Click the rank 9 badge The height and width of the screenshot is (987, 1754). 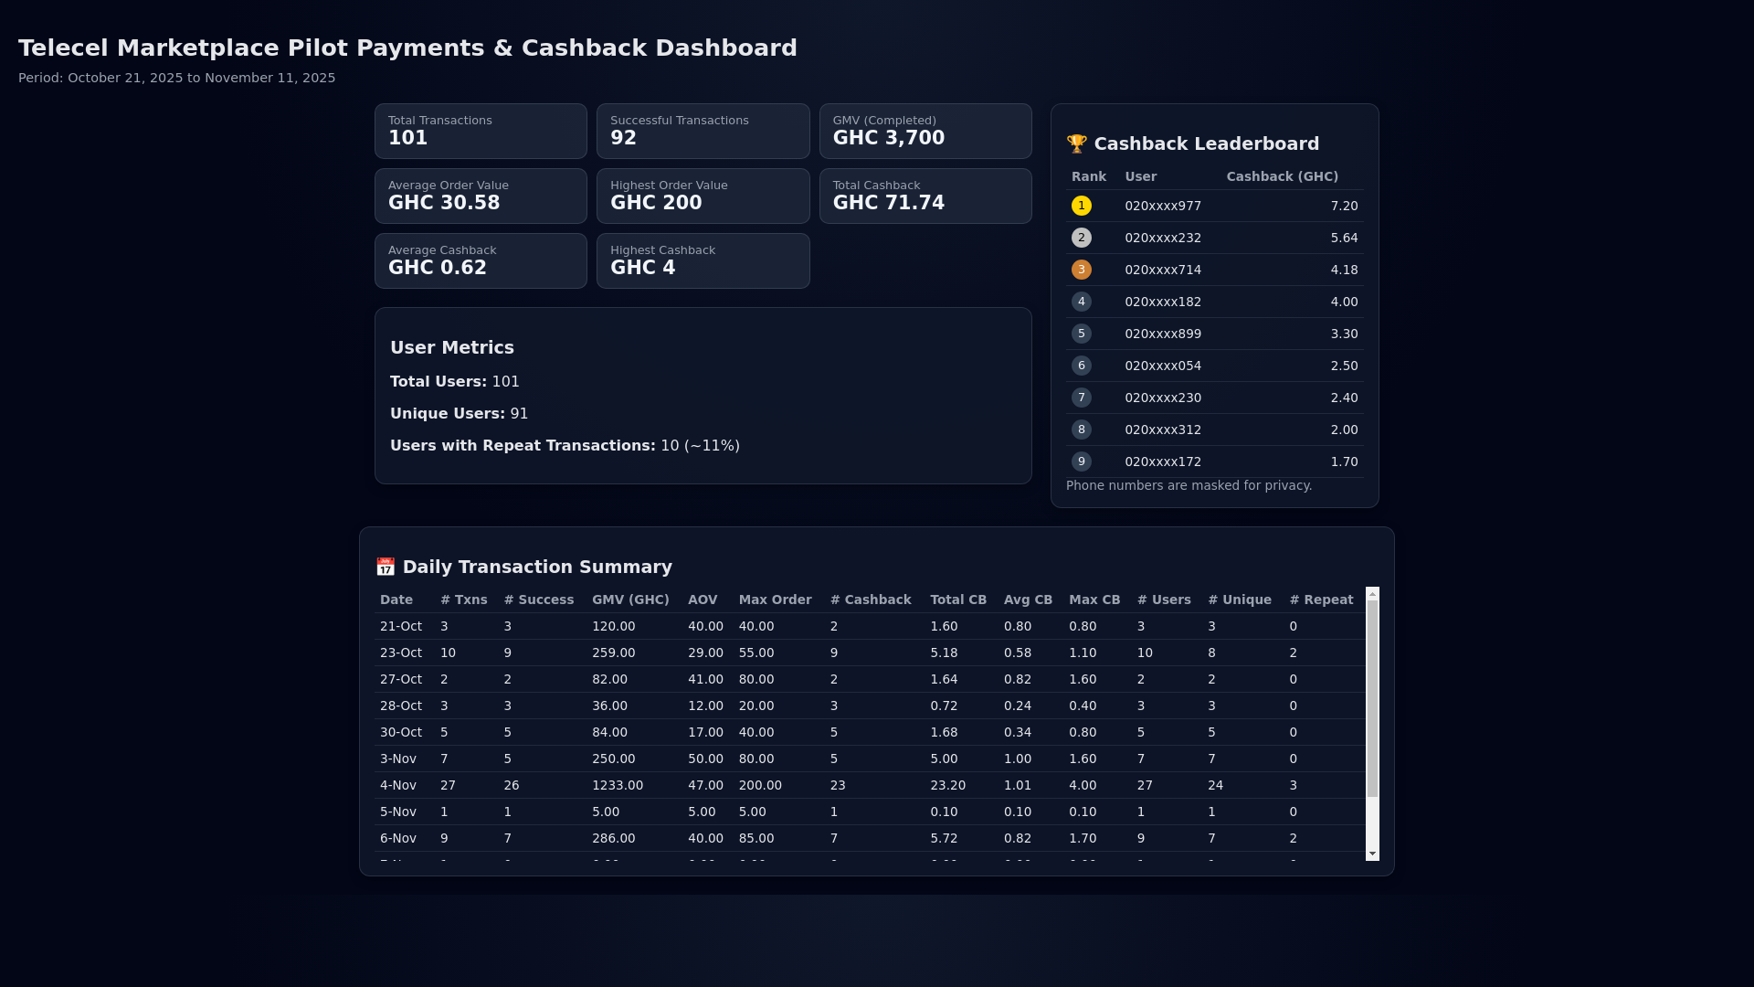tap(1082, 462)
